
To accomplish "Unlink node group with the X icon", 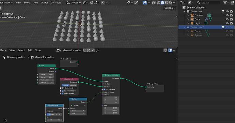I will click(x=93, y=50).
